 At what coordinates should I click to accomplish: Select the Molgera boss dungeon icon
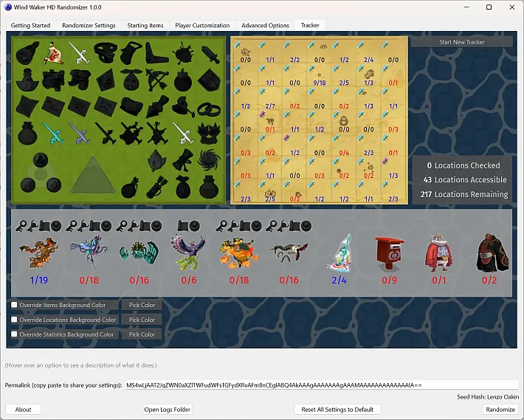tap(289, 253)
